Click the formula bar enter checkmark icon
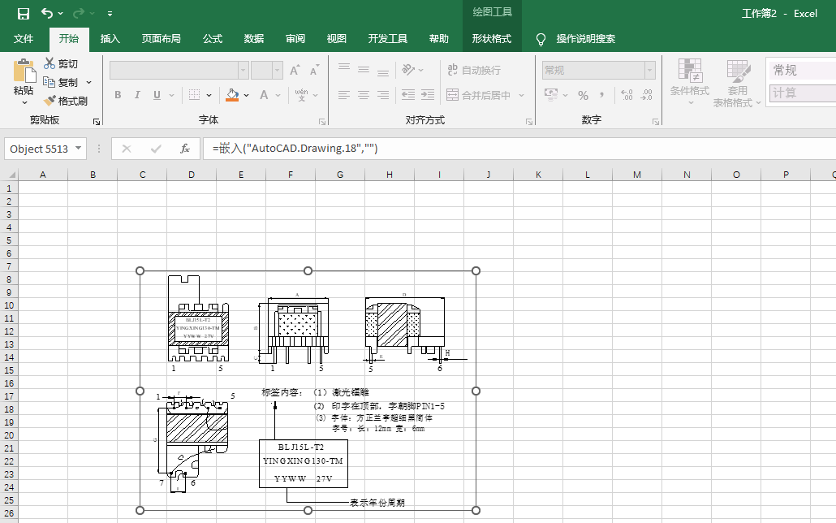This screenshot has height=523, width=836. click(x=156, y=149)
